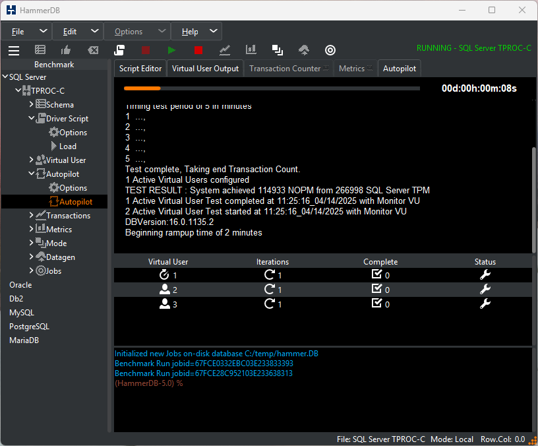This screenshot has height=446, width=538.
Task: Select MariaDB in the benchmark list
Action: 24,340
